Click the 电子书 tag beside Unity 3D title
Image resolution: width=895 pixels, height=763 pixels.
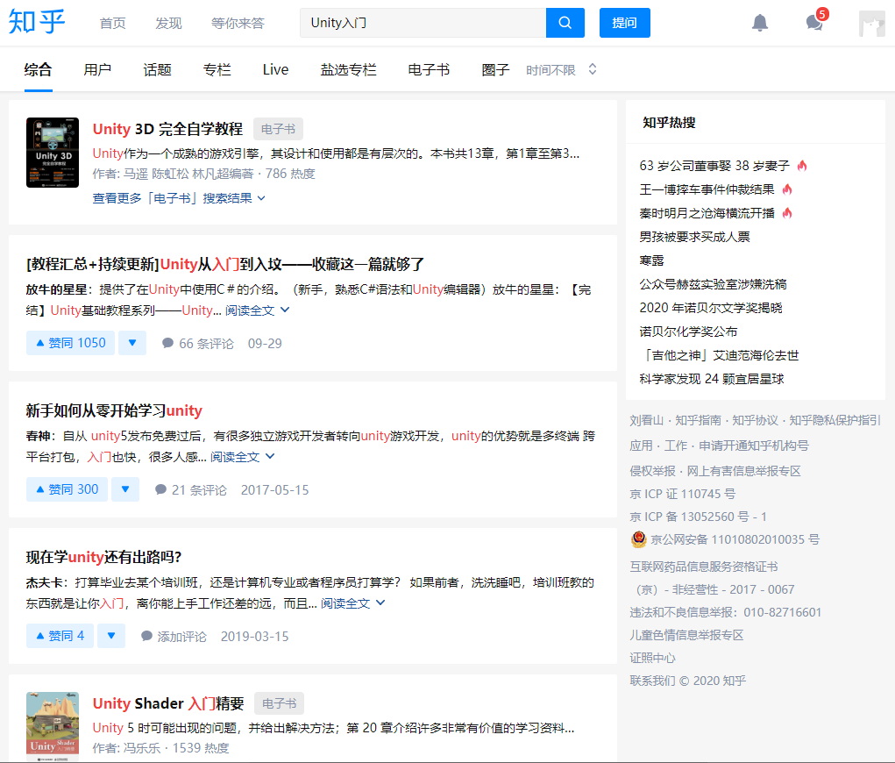(278, 129)
